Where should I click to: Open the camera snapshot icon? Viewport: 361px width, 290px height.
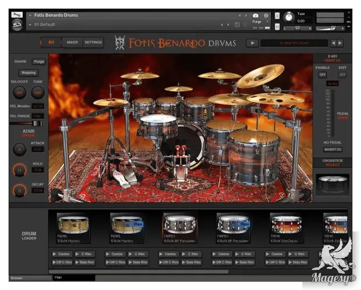click(255, 16)
